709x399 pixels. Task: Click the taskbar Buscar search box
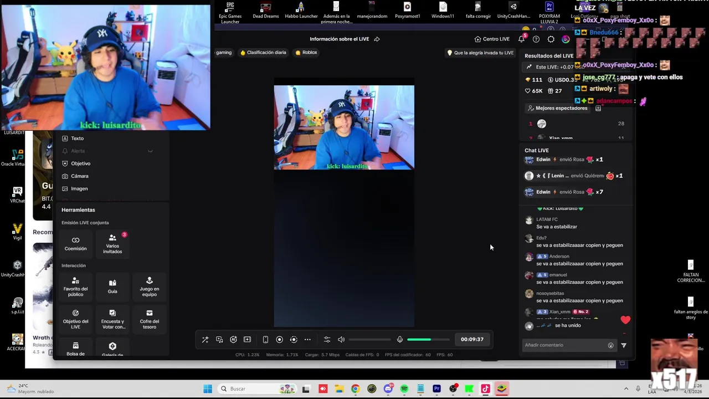tap(256, 389)
